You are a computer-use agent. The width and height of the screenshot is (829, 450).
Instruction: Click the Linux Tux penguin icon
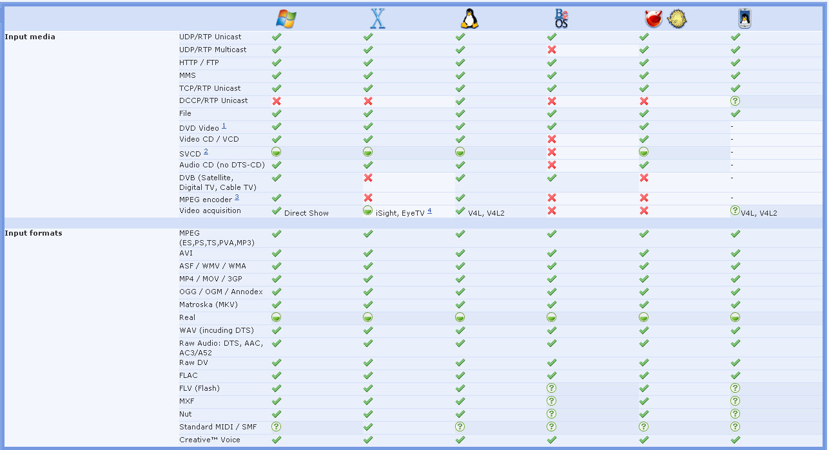tap(469, 19)
